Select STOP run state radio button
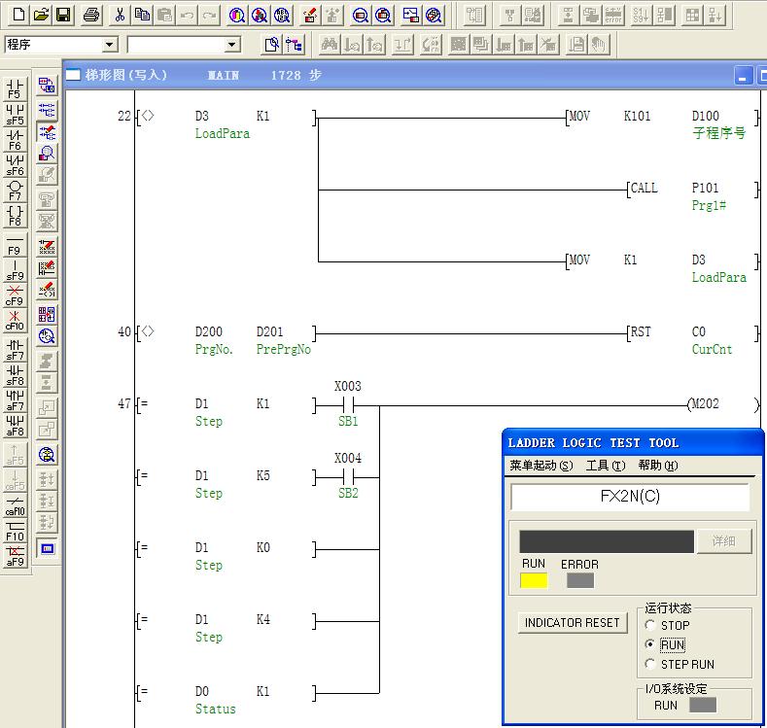Screen dimensions: 767x728 pyautogui.click(x=650, y=625)
